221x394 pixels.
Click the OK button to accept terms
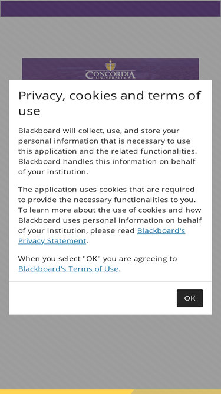tap(190, 298)
